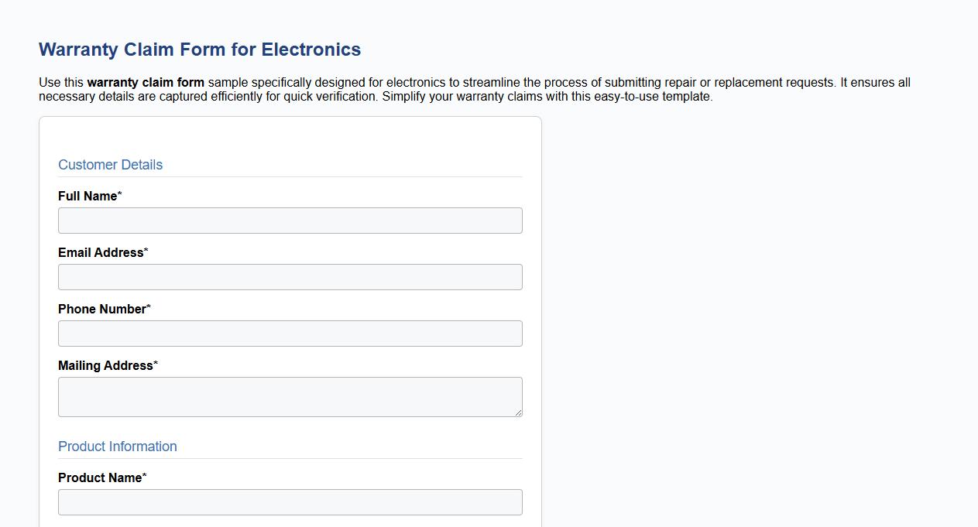Image resolution: width=978 pixels, height=527 pixels.
Task: Click the introductory description paragraph
Action: point(474,89)
